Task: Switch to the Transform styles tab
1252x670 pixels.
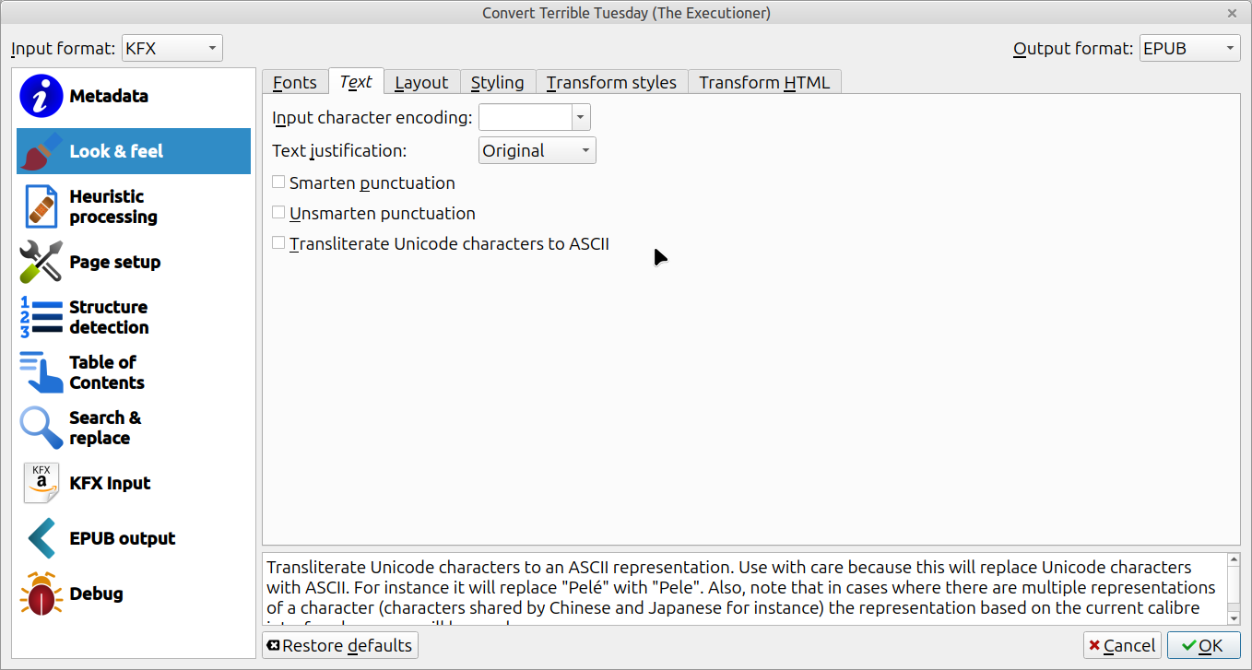Action: tap(611, 83)
